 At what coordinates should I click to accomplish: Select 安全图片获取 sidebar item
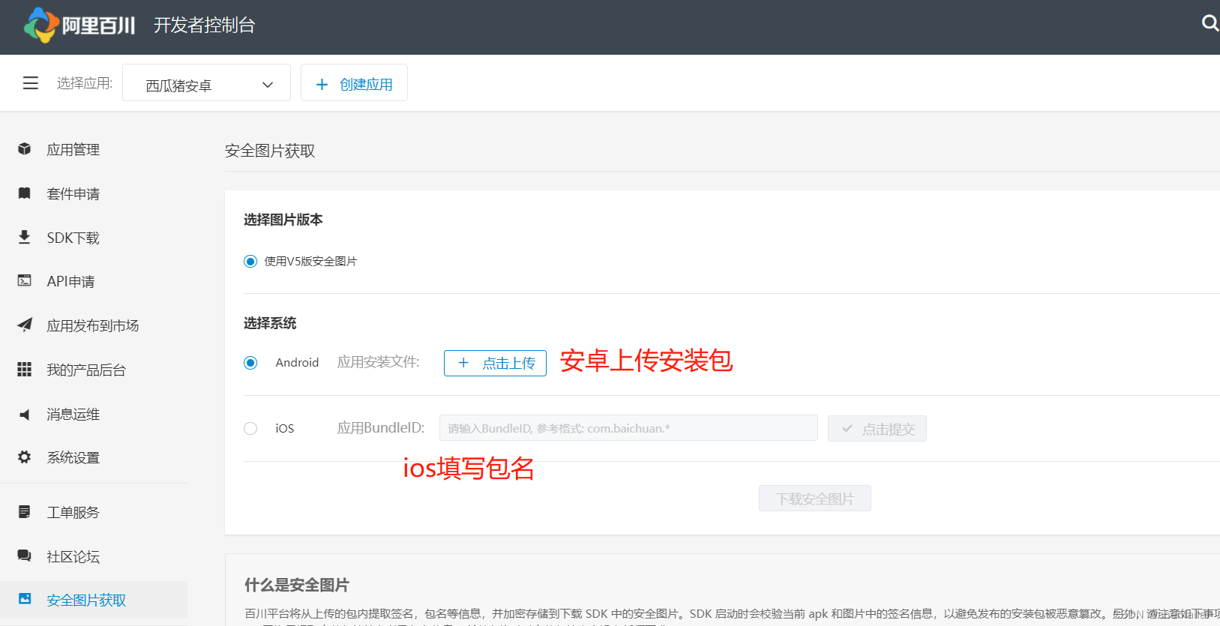point(94,600)
